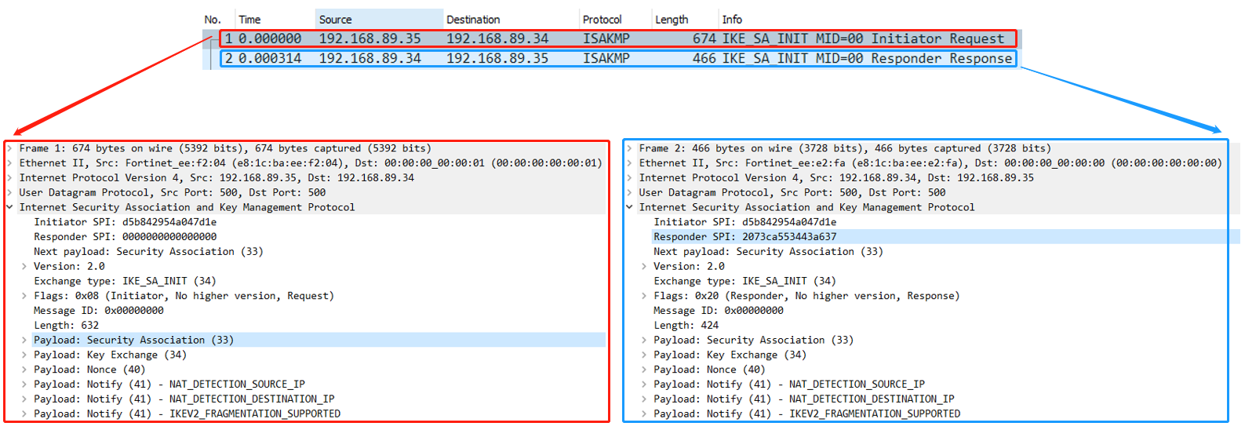Expand IPv4 entry with Src 192.168.89.35
Viewport: 1245px width, 430px height.
point(9,178)
